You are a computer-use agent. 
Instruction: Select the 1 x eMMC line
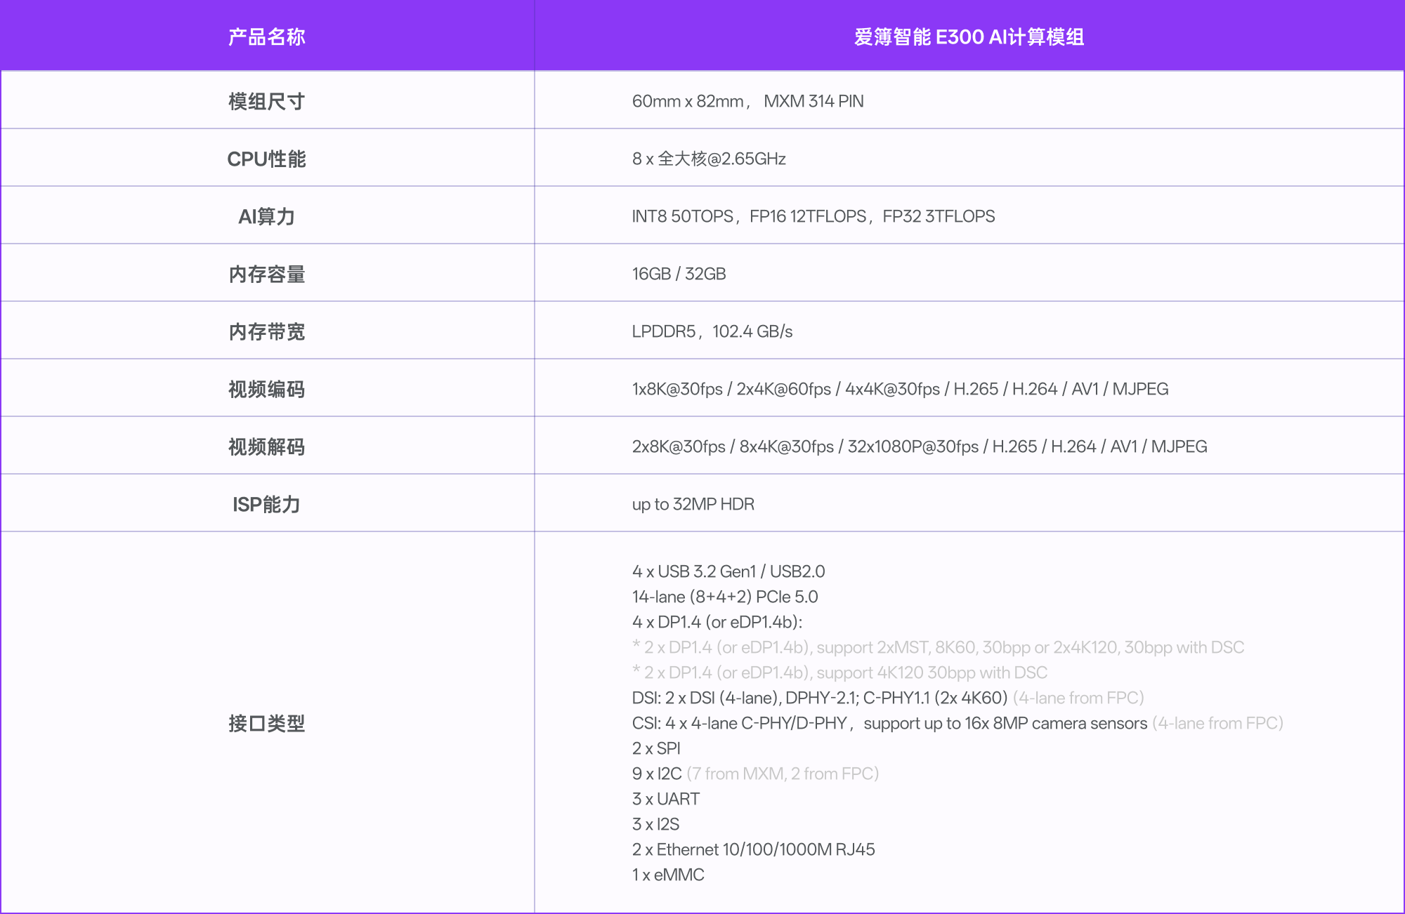[x=667, y=875]
